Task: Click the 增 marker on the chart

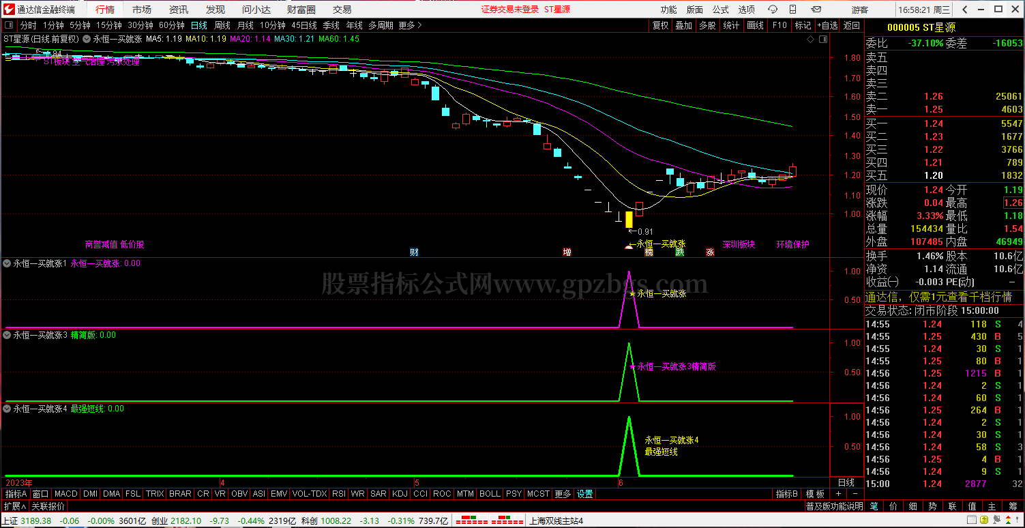Action: click(x=567, y=252)
